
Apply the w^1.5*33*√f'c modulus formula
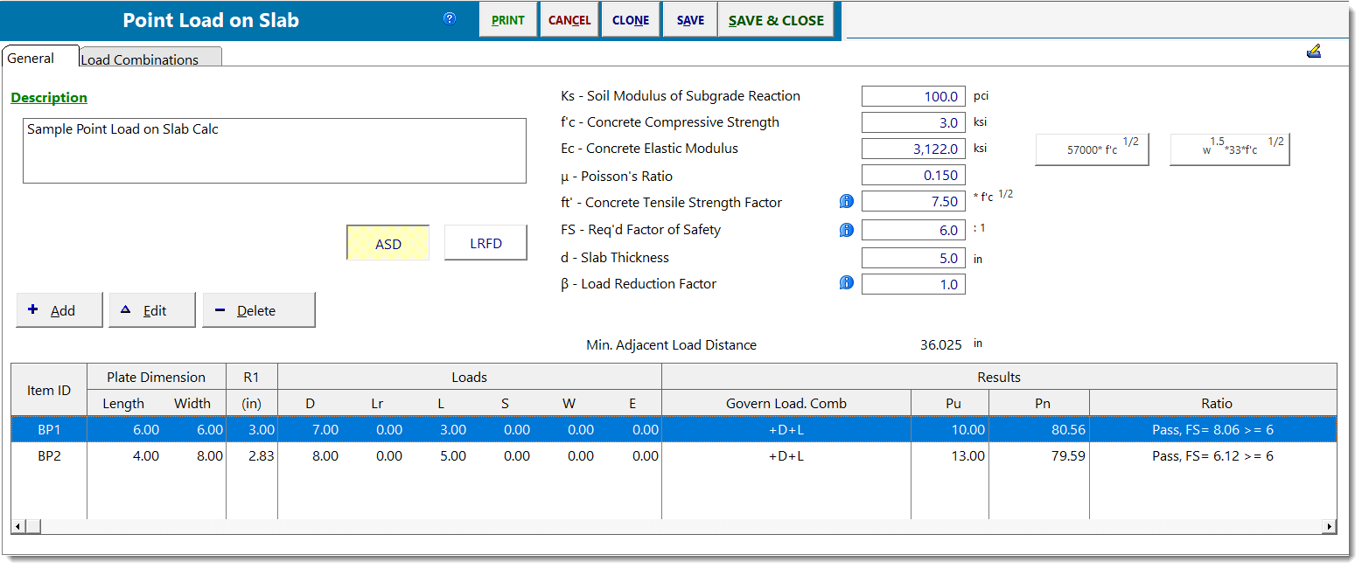(1230, 149)
